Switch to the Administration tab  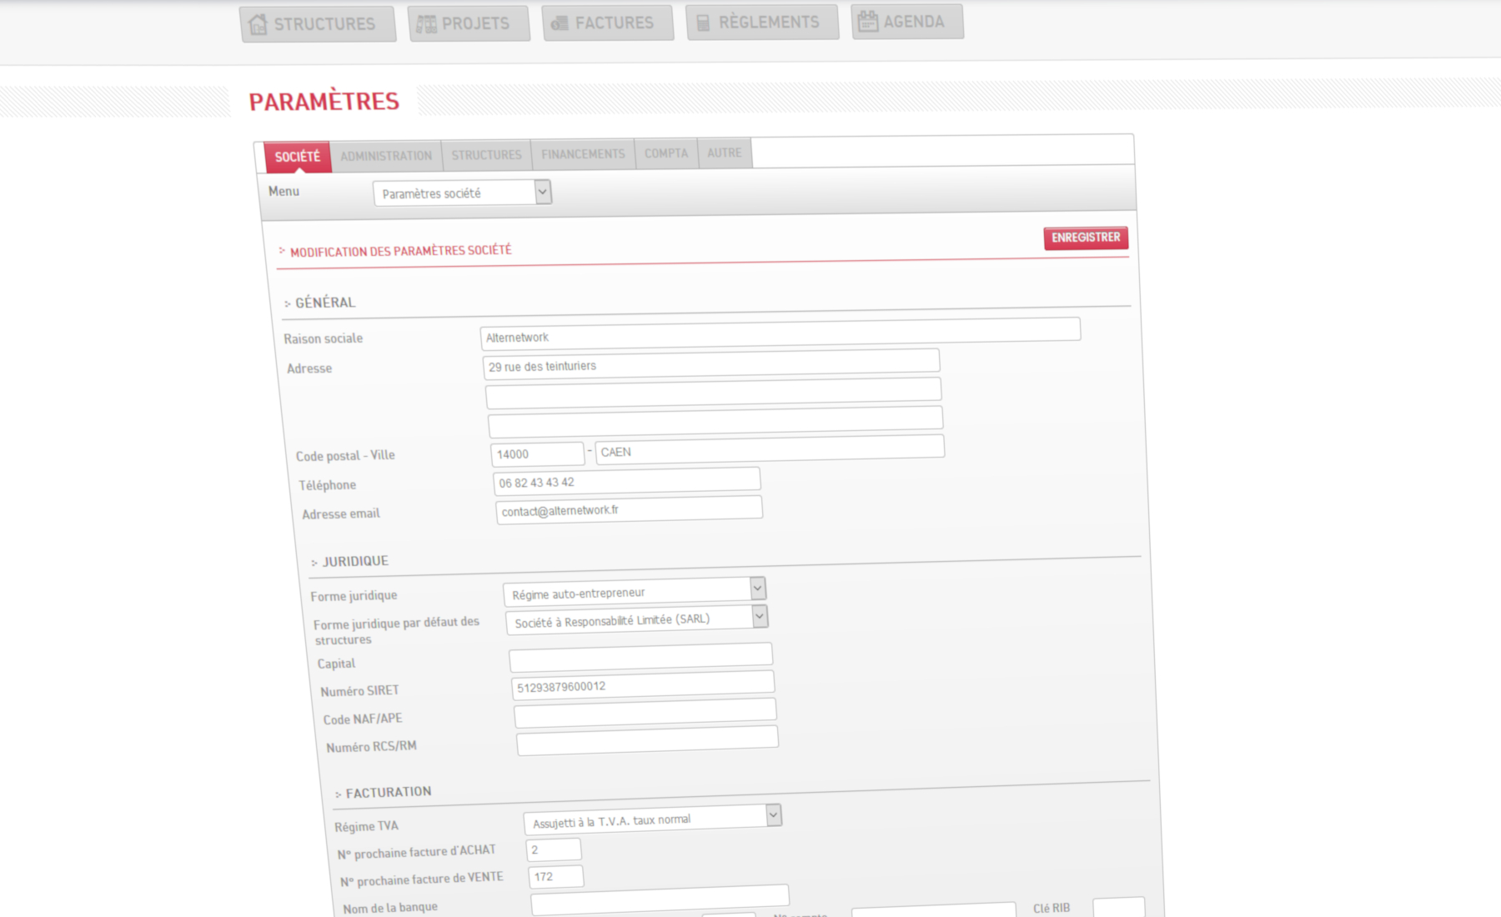(x=386, y=156)
